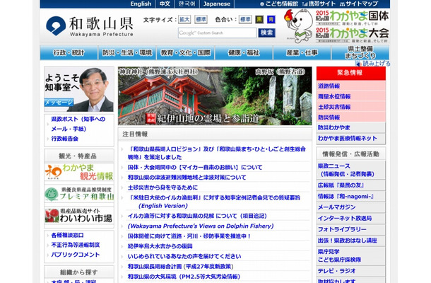Open いじめられているあなたの声 link
Viewport: 431px width, 283px height.
click(184, 256)
